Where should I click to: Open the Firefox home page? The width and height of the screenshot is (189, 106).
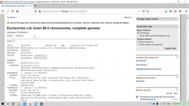pos(17,11)
